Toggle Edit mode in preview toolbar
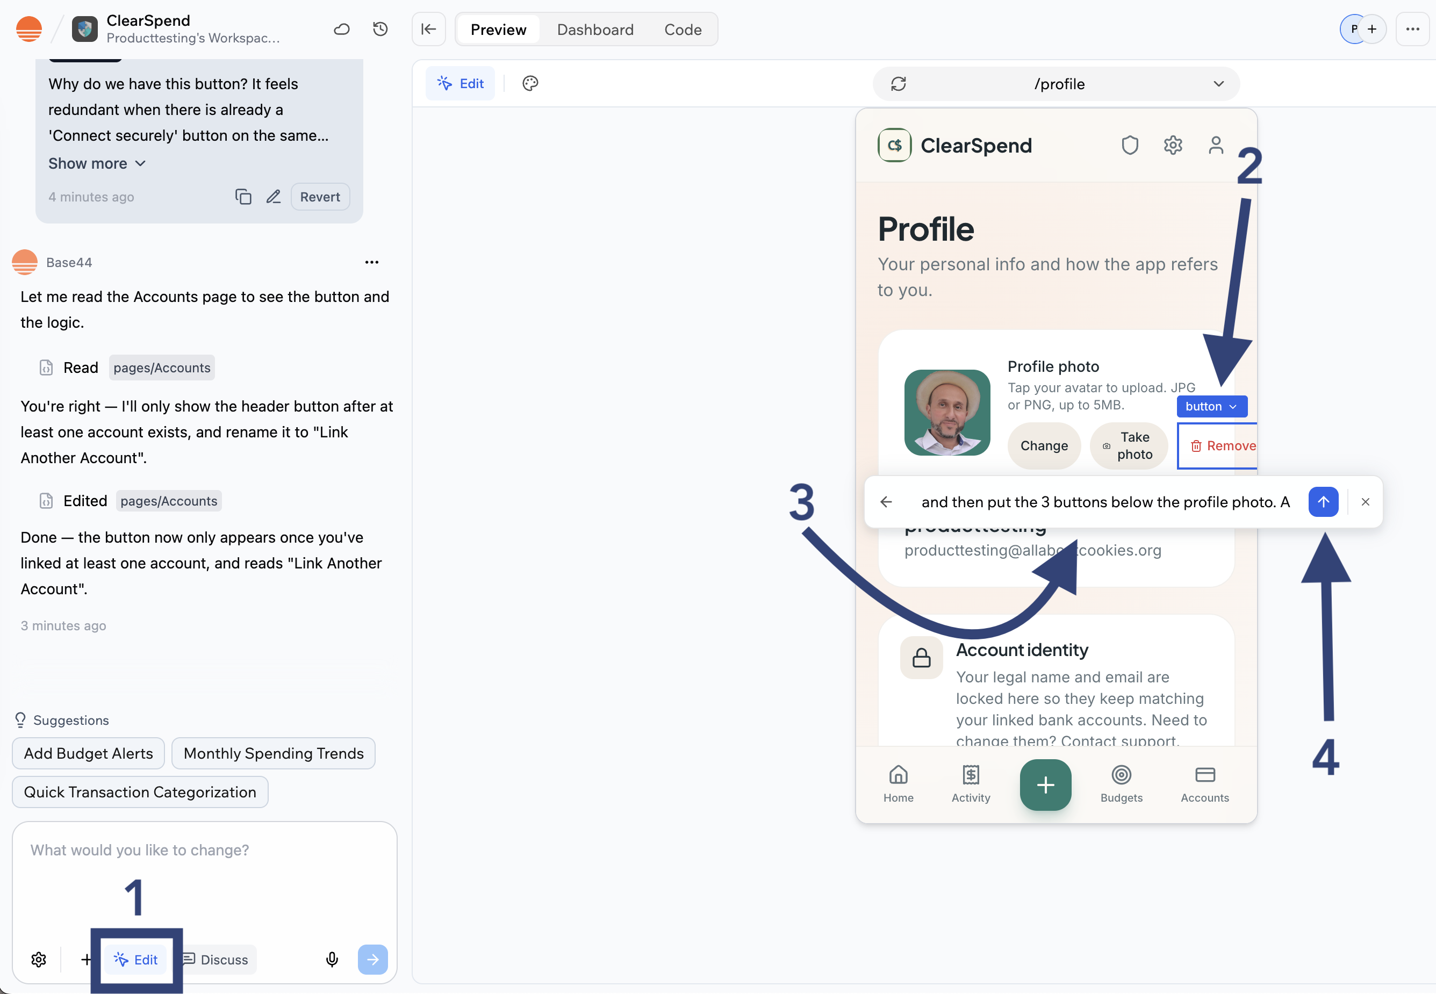This screenshot has width=1436, height=994. tap(461, 83)
